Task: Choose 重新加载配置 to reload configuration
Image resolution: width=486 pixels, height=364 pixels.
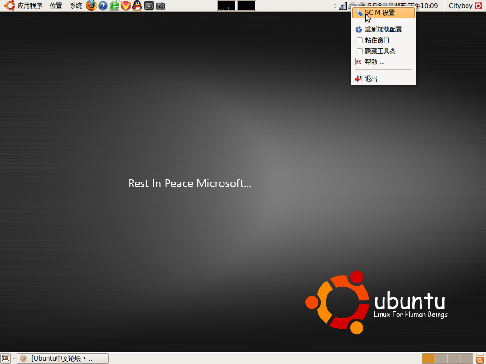Action: coord(383,29)
